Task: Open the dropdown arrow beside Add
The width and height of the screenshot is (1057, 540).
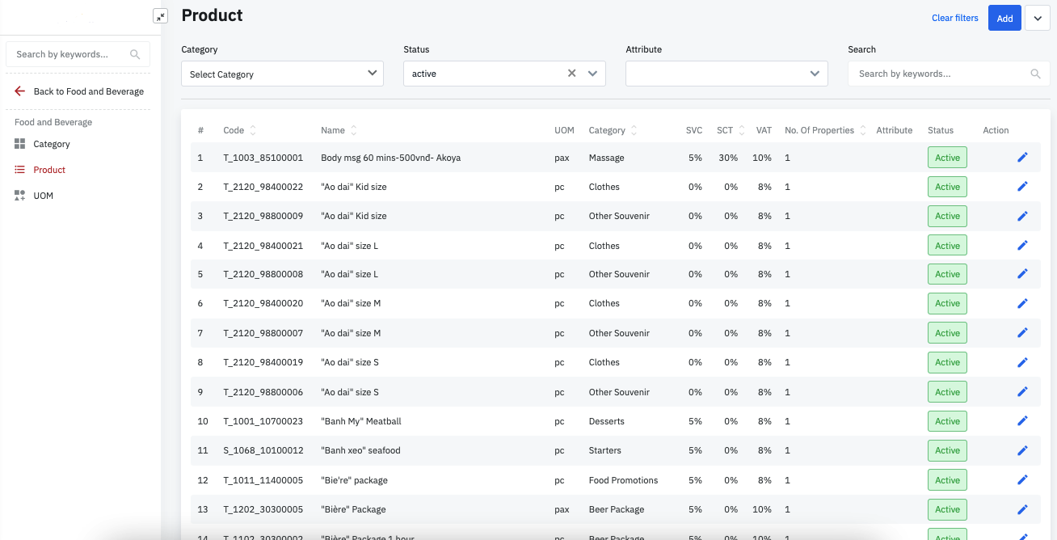Action: click(x=1038, y=19)
